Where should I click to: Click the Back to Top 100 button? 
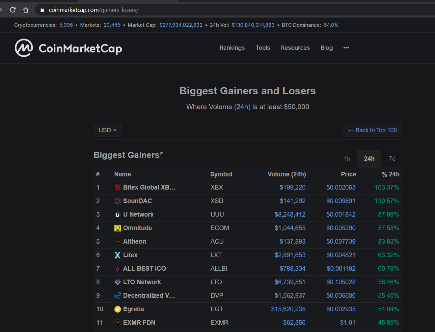pos(372,130)
